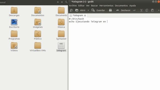
Task: Click the print icon in gedit toolbar
Action: [x=110, y=10]
